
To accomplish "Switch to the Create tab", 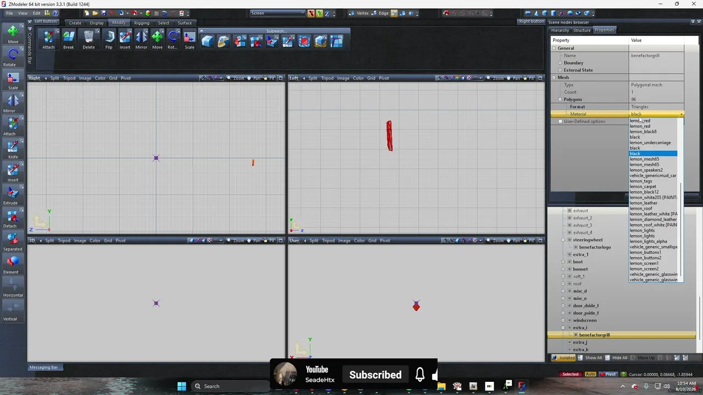I will pos(75,23).
